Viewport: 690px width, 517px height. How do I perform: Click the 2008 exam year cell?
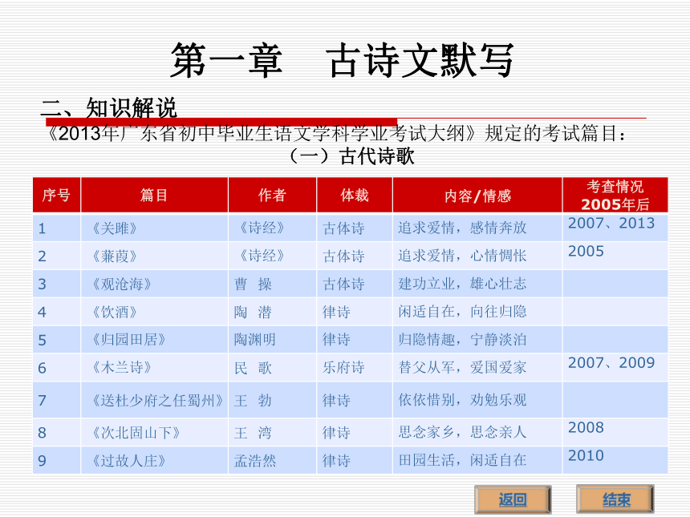pyautogui.click(x=615, y=432)
